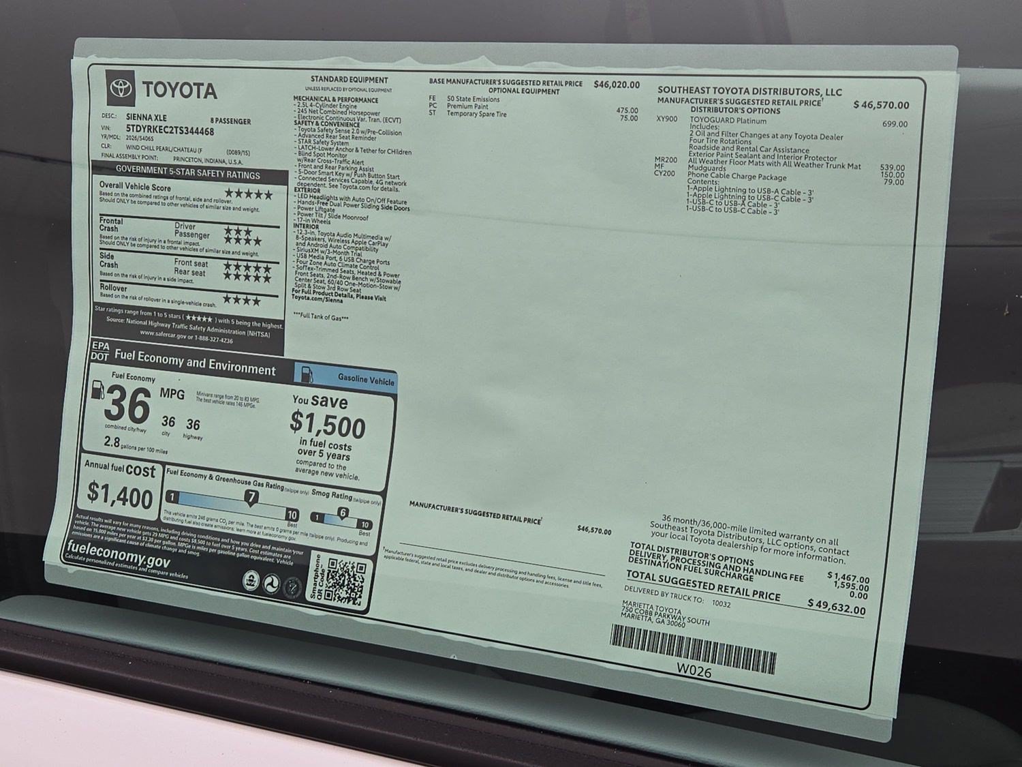Viewport: 1022px width, 767px height.
Task: Click the $1,500 fuel savings figure
Action: click(328, 425)
